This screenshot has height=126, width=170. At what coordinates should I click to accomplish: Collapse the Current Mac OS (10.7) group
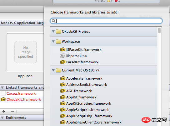(53, 70)
